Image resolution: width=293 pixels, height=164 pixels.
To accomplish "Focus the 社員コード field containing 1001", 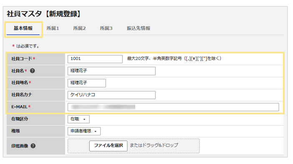I will [x=95, y=59].
